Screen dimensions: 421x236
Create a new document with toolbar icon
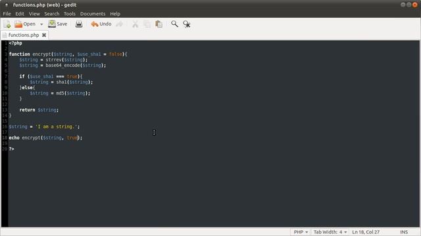[7, 24]
